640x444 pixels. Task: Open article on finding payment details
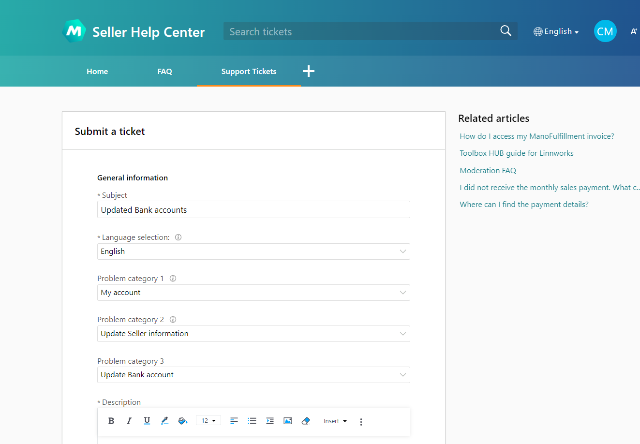click(x=524, y=205)
